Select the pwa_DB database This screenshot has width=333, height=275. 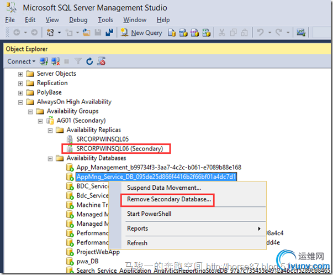pos(87,261)
